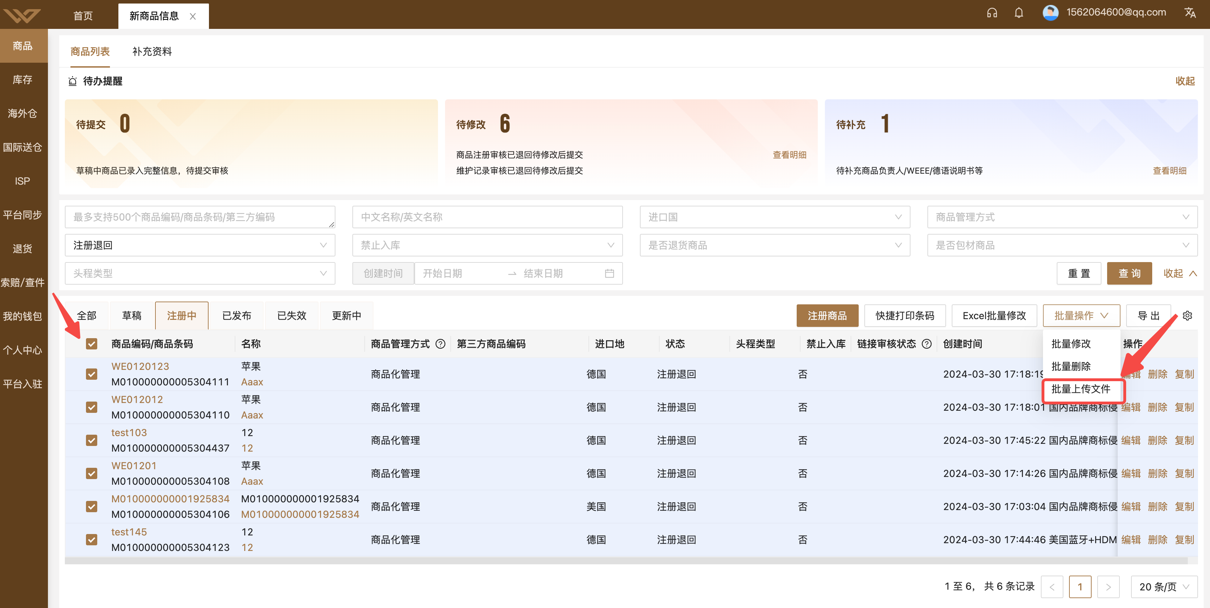Open the 注册退回 status dropdown
The image size is (1210, 608).
click(200, 245)
